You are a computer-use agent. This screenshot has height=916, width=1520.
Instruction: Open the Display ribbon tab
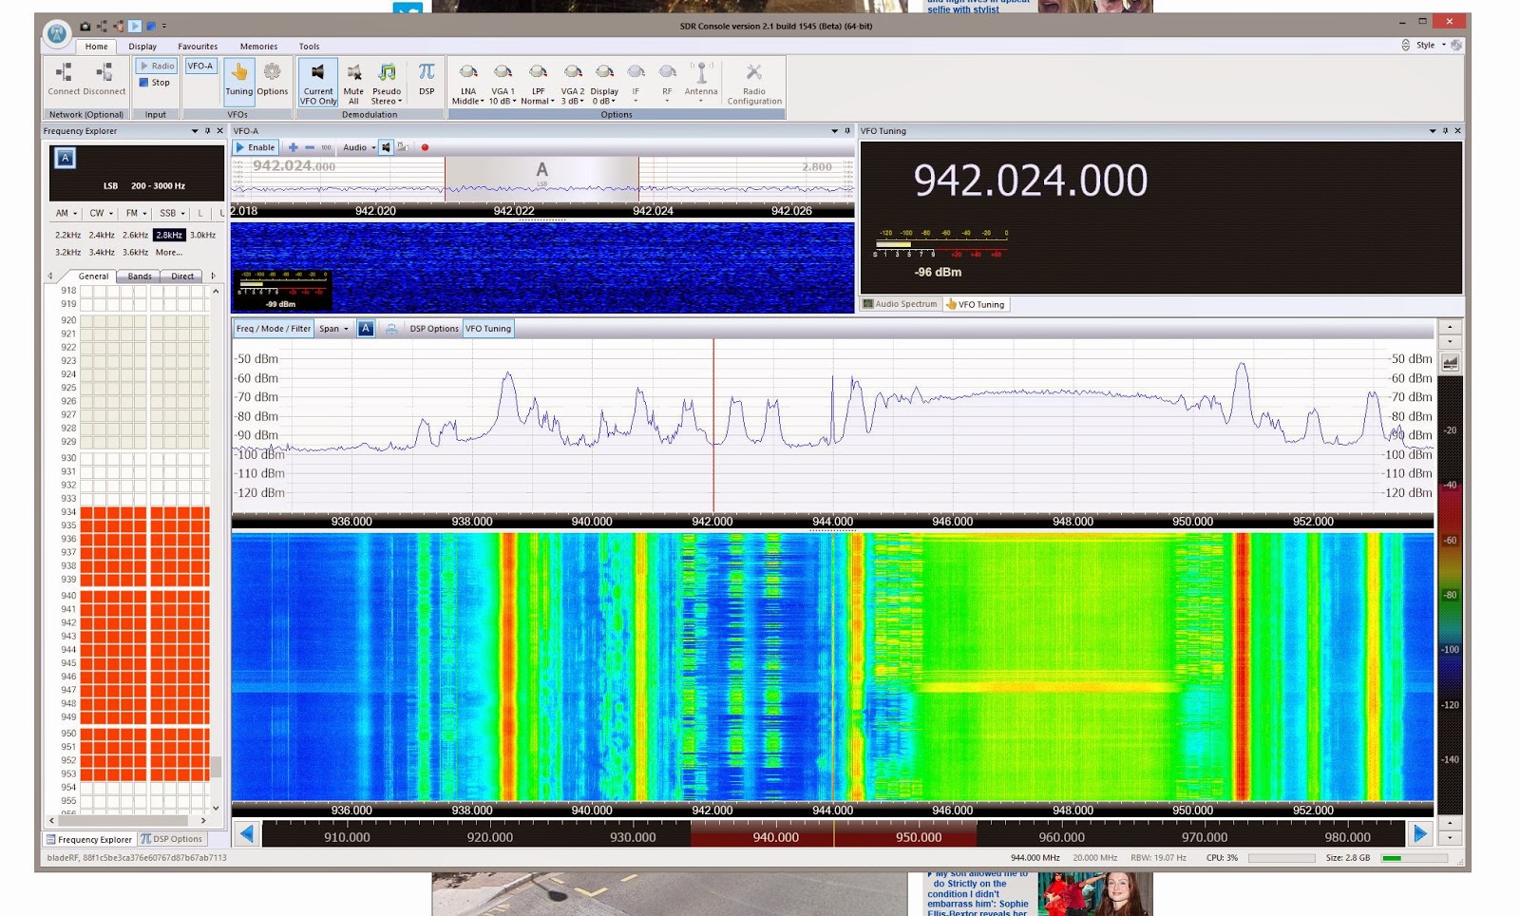(x=142, y=46)
